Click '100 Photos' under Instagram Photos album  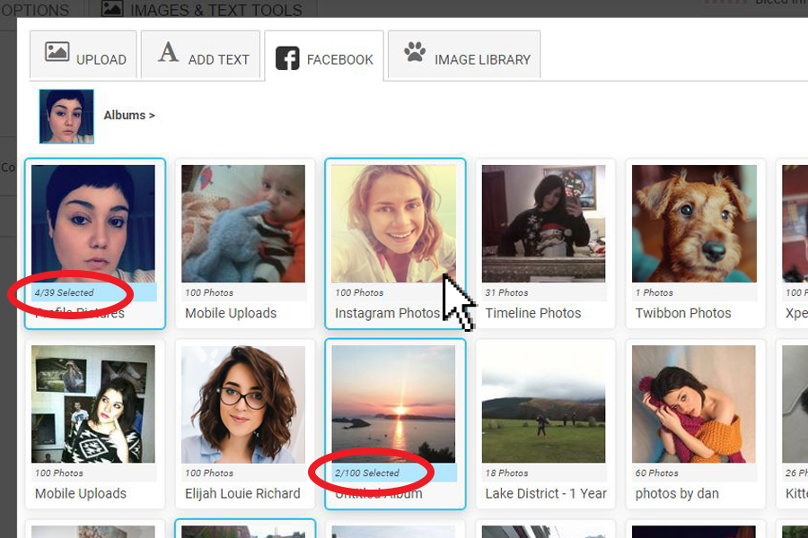coord(359,292)
